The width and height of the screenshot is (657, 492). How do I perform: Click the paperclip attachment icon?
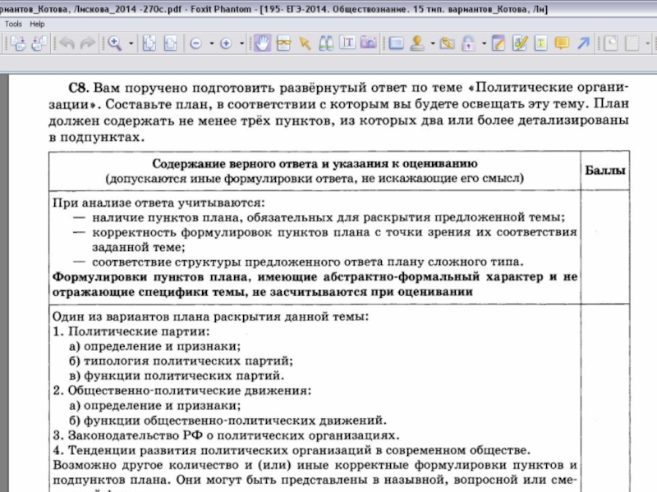coord(447,43)
